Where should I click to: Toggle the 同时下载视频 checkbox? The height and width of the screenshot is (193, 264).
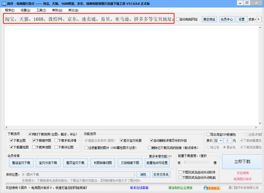[x=30, y=134]
